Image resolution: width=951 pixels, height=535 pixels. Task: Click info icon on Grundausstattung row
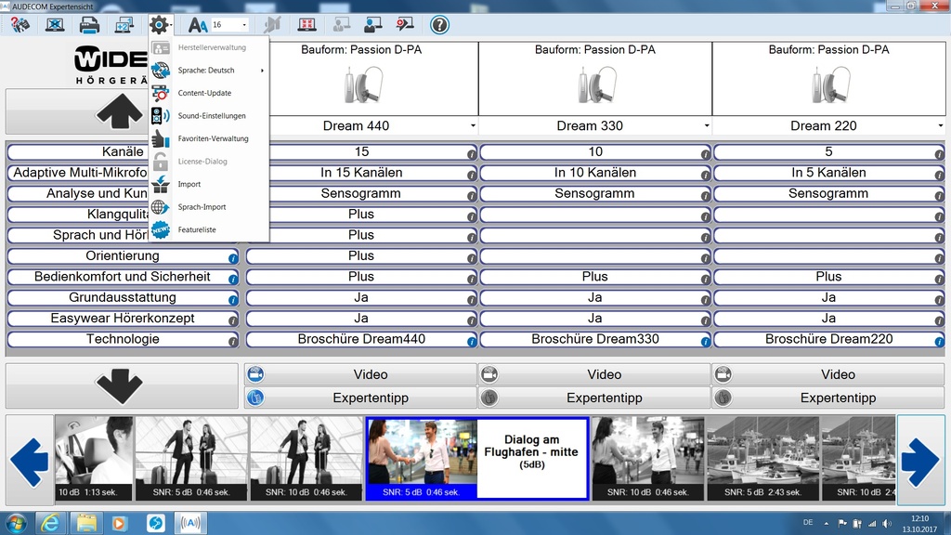click(233, 300)
